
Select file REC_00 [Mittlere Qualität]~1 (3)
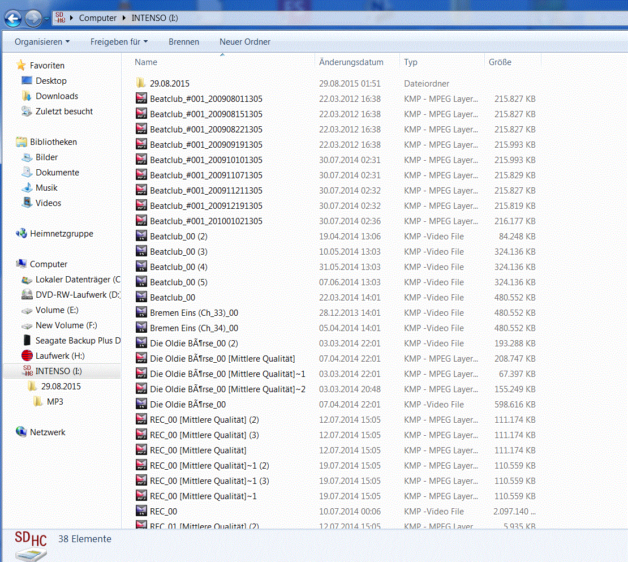209,481
